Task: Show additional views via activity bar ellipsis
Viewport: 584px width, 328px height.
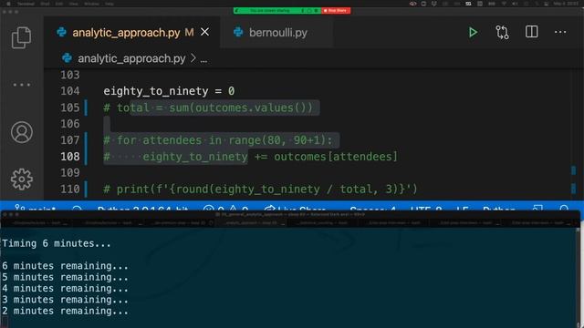Action: click(x=22, y=85)
